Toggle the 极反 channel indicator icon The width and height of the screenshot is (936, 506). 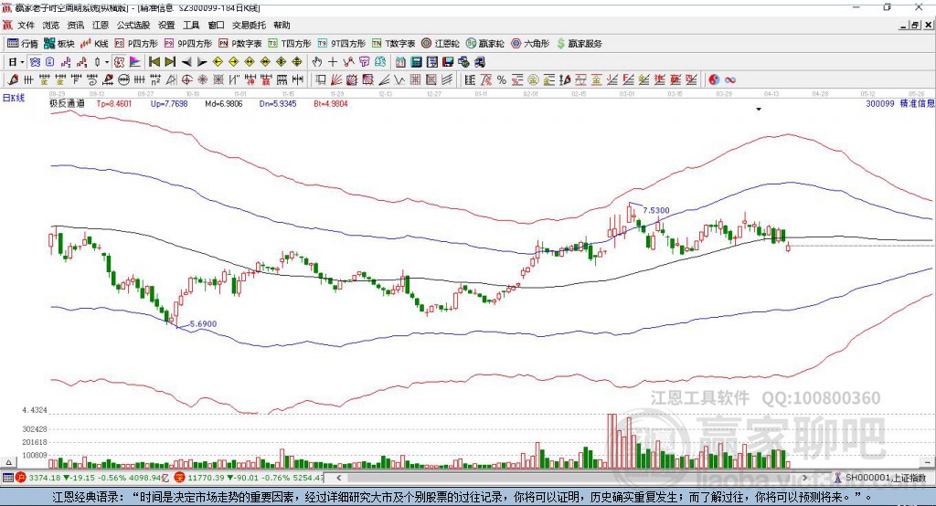tap(120, 62)
